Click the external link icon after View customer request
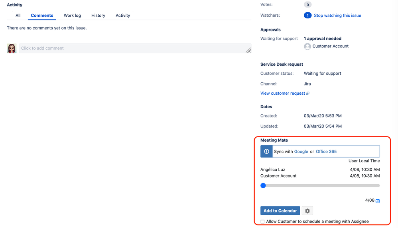Viewport: 398px width, 228px height. pos(307,94)
